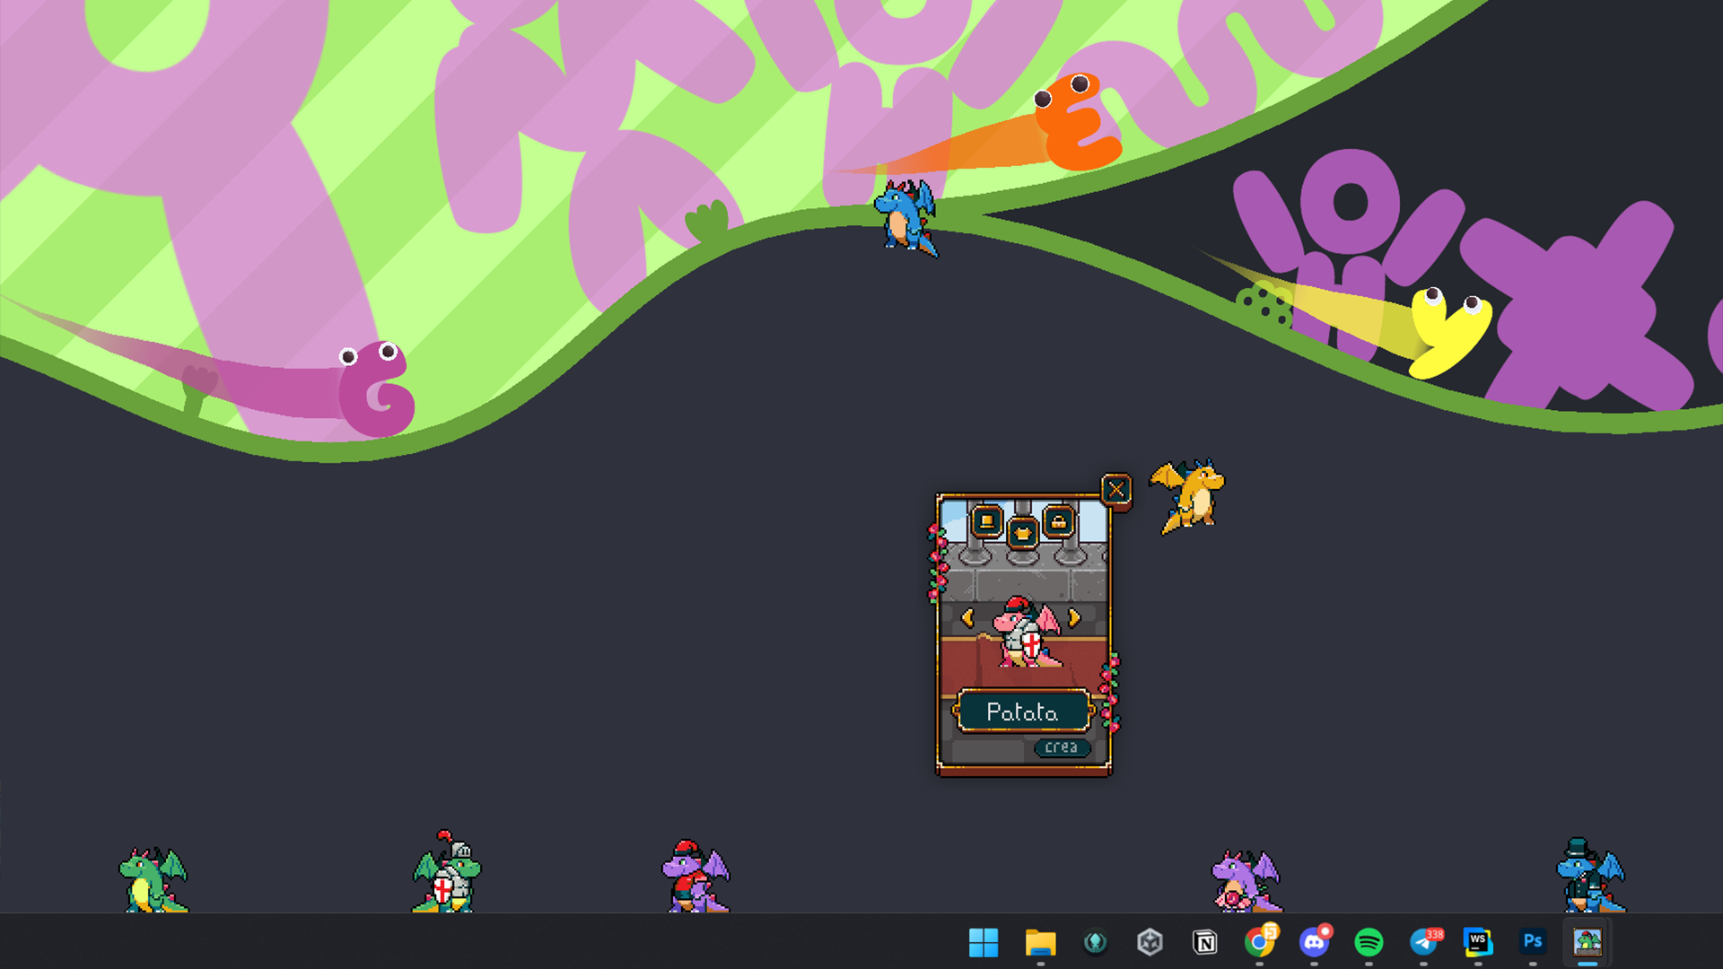Select the shirt outfit category icon
Viewport: 1723px width, 969px height.
pos(1023,534)
